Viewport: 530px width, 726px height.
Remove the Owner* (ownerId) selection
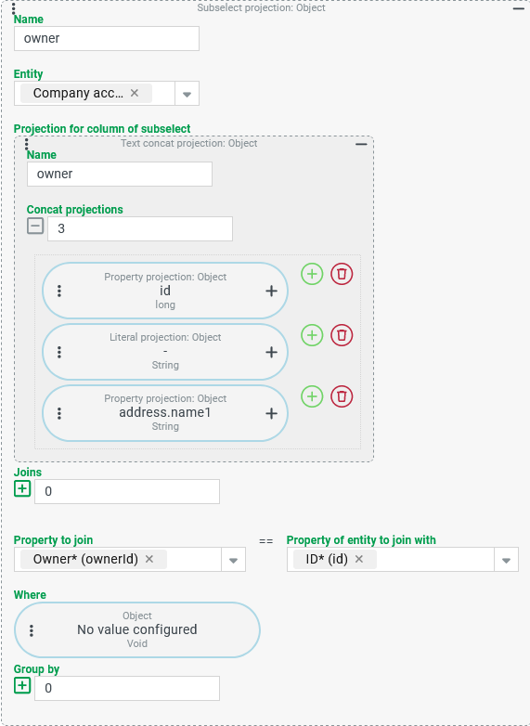click(x=149, y=559)
